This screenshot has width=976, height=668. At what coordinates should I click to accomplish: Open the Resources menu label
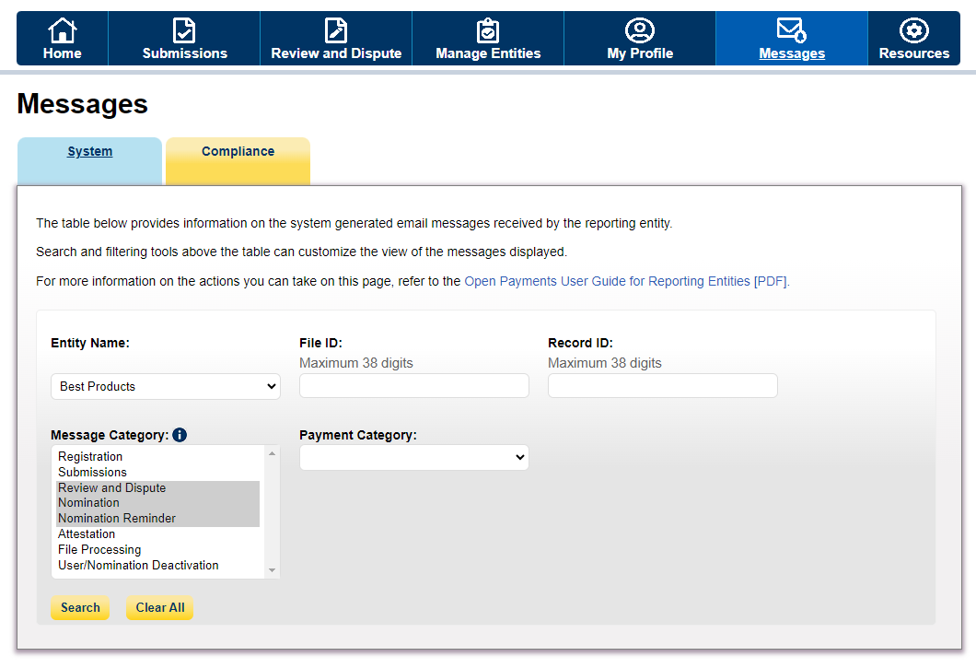(913, 53)
